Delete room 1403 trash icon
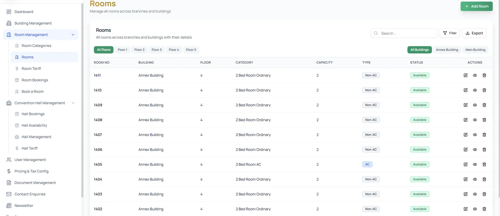The height and width of the screenshot is (216, 500). click(484, 194)
